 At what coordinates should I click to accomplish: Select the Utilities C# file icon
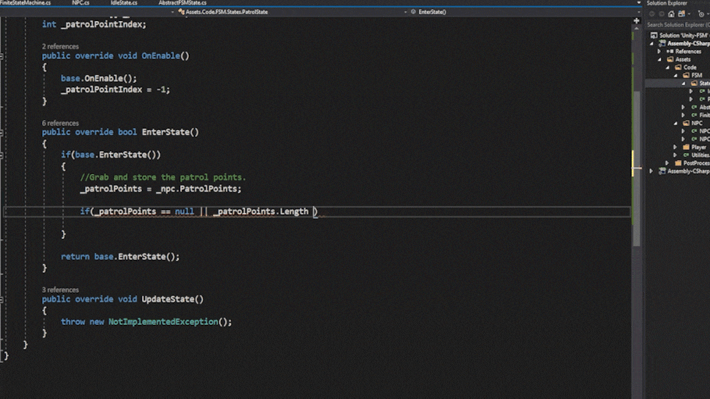click(686, 154)
